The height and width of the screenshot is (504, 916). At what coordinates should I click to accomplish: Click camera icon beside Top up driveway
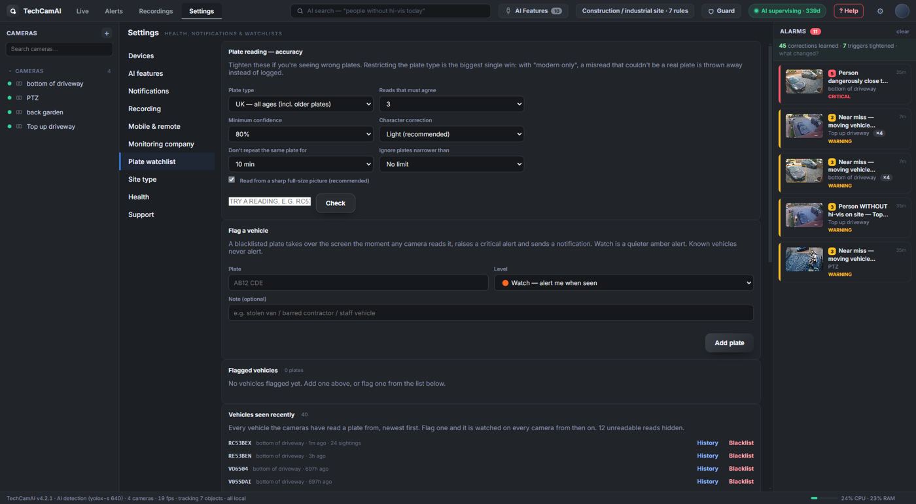[19, 127]
